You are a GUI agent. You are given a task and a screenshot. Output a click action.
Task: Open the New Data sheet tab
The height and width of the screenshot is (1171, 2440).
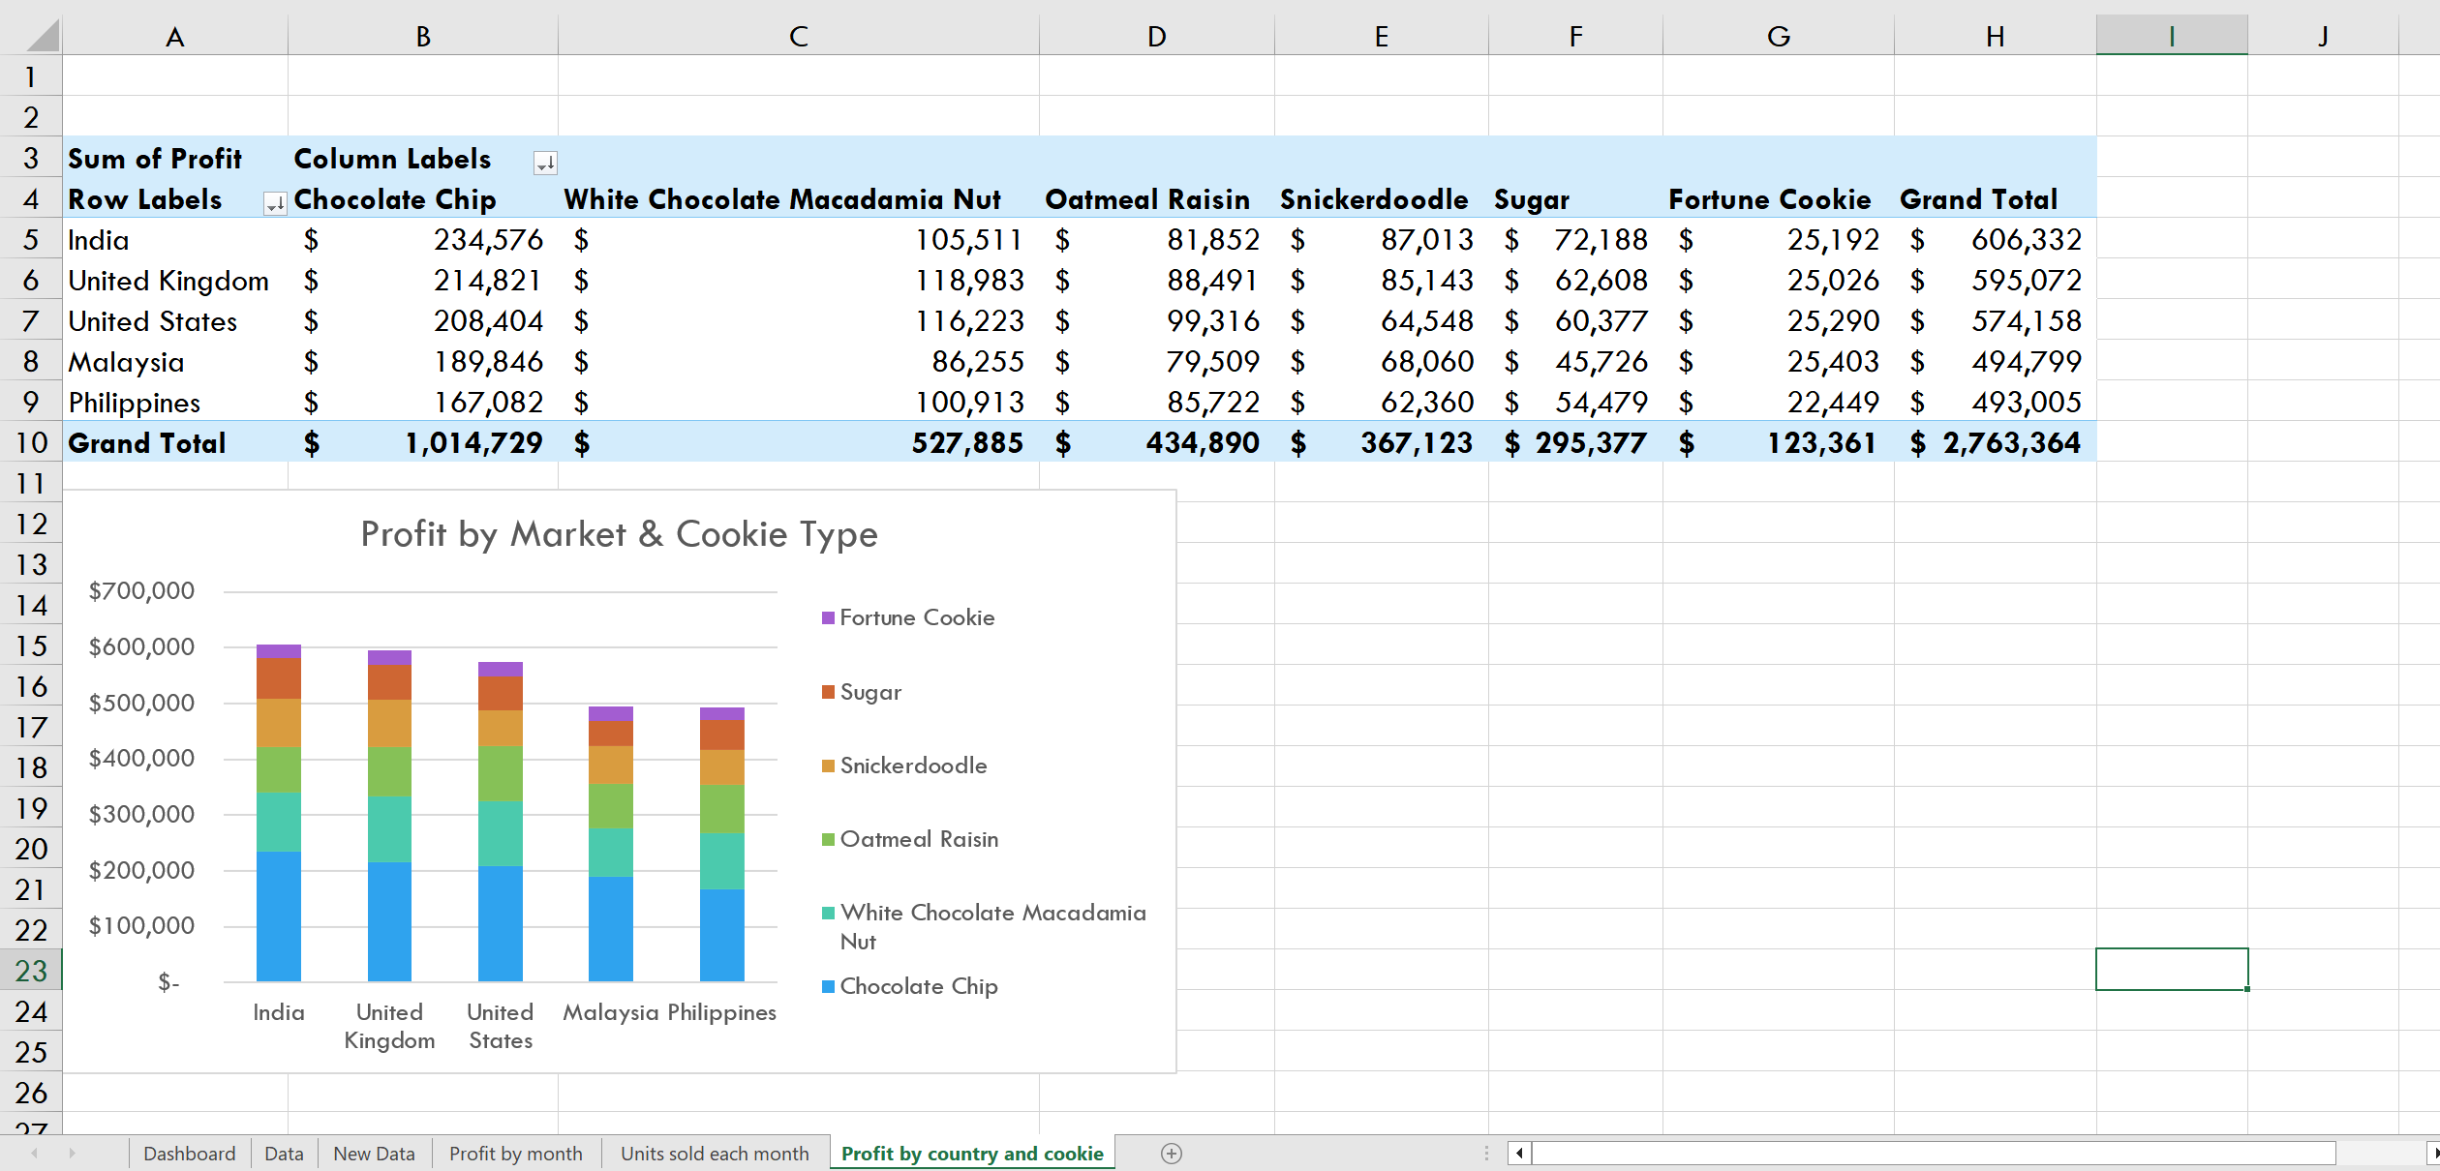(x=374, y=1154)
